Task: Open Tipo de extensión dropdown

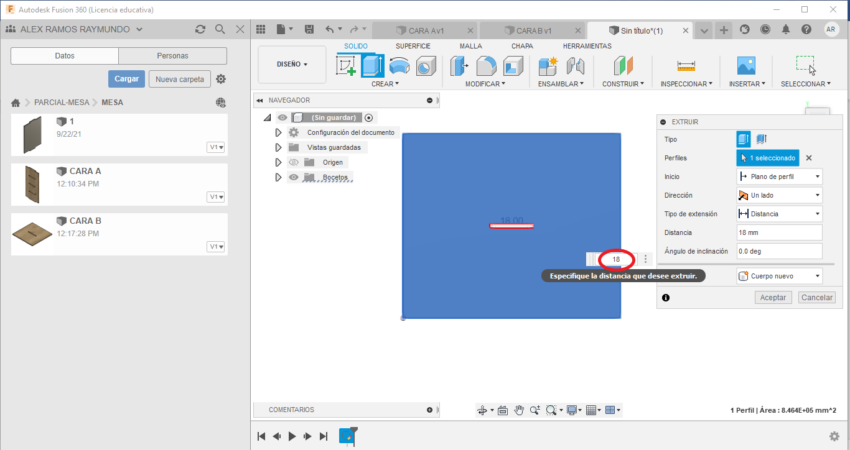Action: [x=779, y=214]
